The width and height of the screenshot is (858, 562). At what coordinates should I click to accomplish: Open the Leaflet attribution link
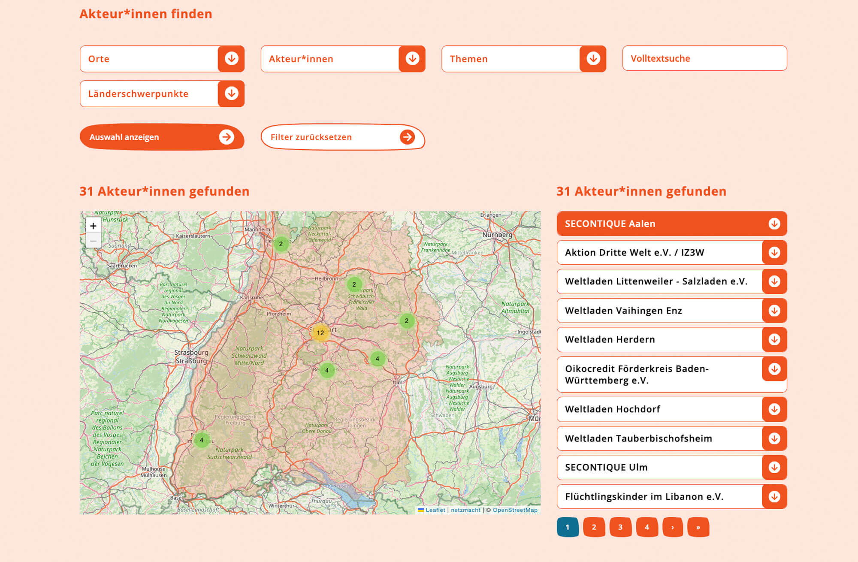click(x=435, y=510)
